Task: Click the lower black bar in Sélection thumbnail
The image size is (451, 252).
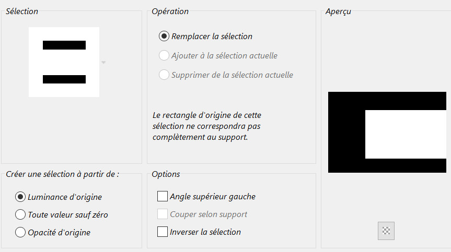Action: coord(64,79)
